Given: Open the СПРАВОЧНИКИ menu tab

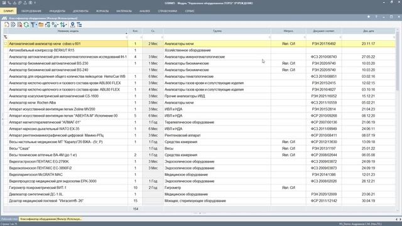Looking at the screenshot, I should [168, 11].
